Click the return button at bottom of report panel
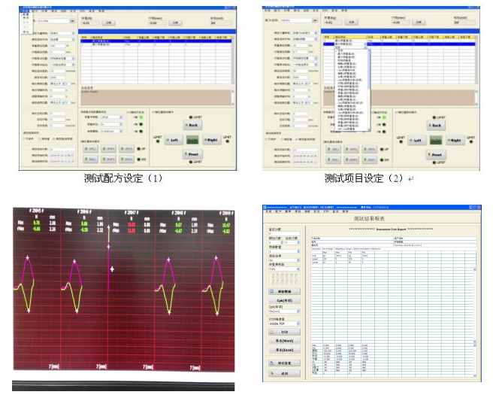Viewport: 496px width, 410px height. (283, 373)
